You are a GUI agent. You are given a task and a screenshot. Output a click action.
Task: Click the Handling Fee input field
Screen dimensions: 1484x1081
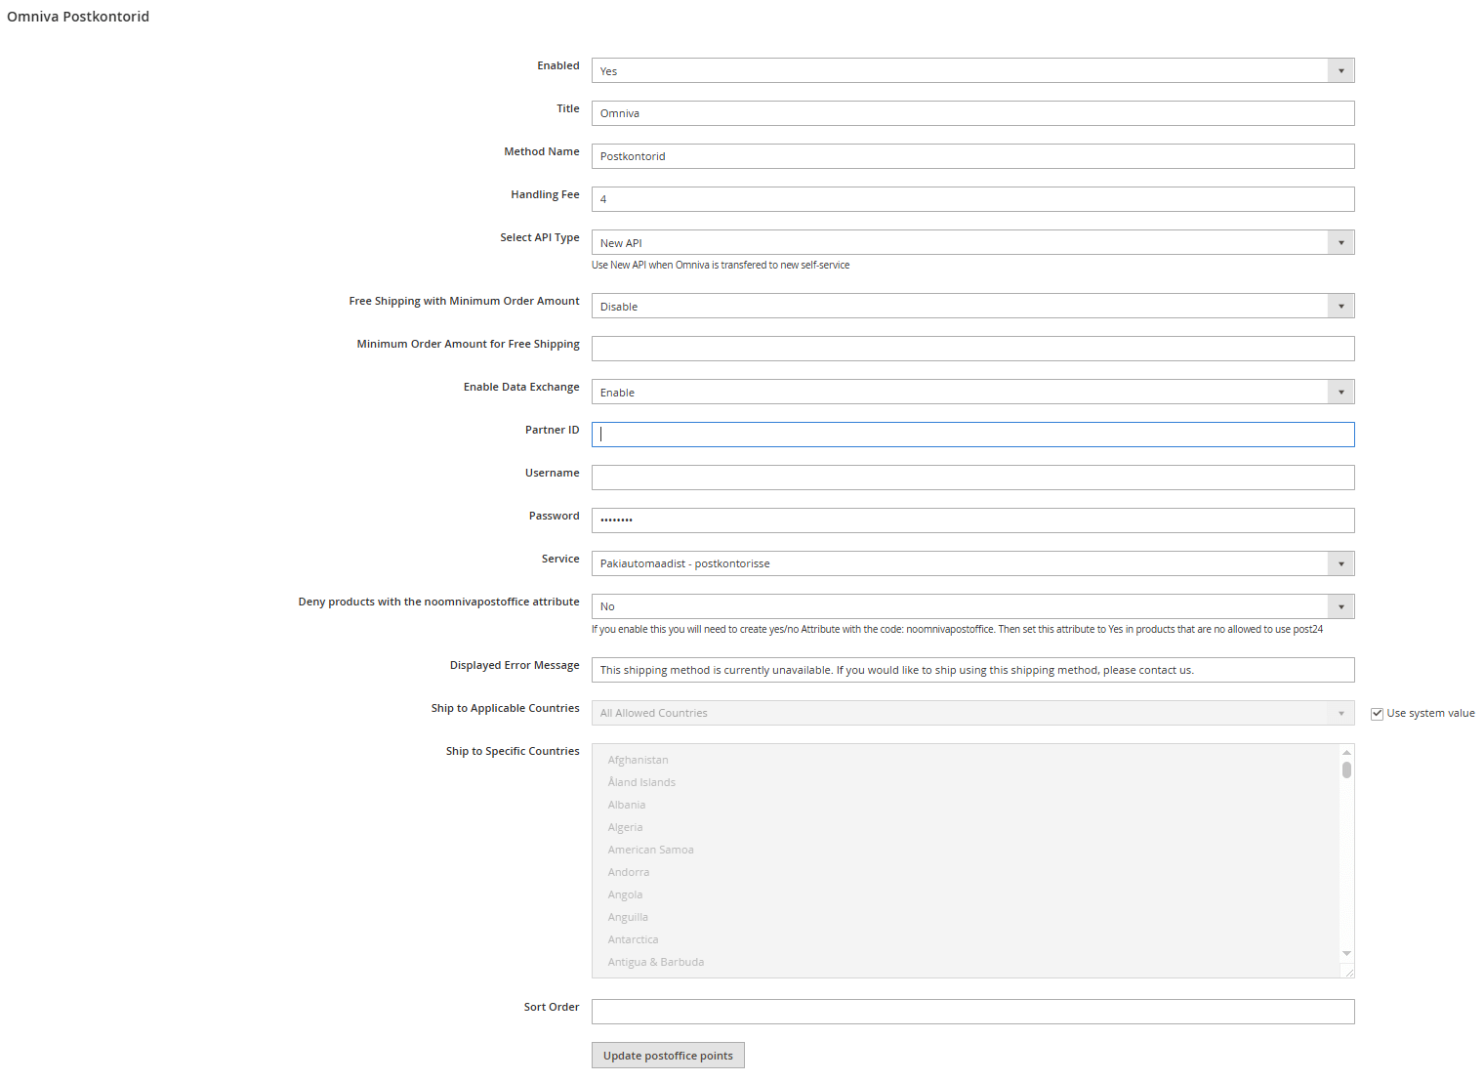(x=972, y=199)
